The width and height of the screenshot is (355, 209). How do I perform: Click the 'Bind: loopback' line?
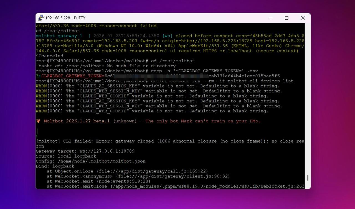pyautogui.click(x=55, y=166)
